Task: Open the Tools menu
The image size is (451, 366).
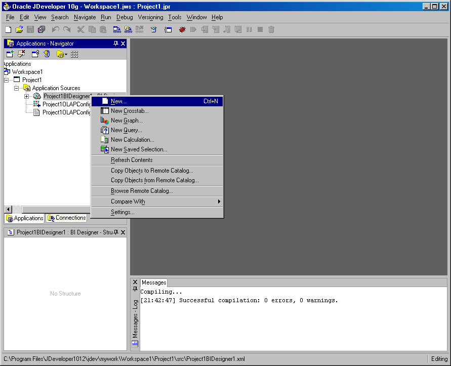Action: tap(175, 17)
